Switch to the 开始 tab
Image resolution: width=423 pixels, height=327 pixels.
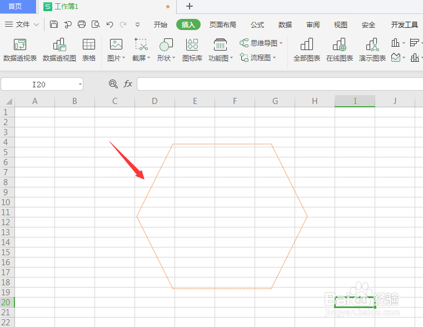coord(161,25)
